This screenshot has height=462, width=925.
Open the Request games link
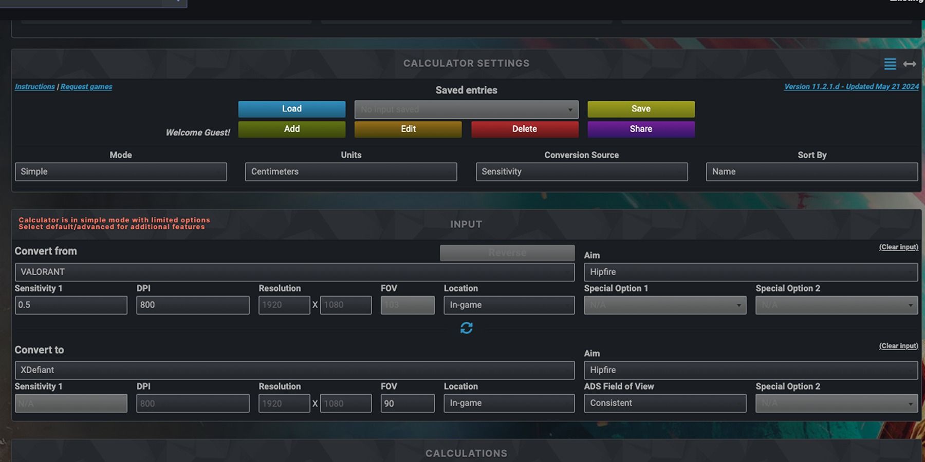pyautogui.click(x=86, y=87)
